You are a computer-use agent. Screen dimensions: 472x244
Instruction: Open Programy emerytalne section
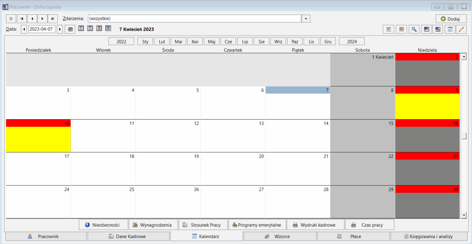coord(257,225)
